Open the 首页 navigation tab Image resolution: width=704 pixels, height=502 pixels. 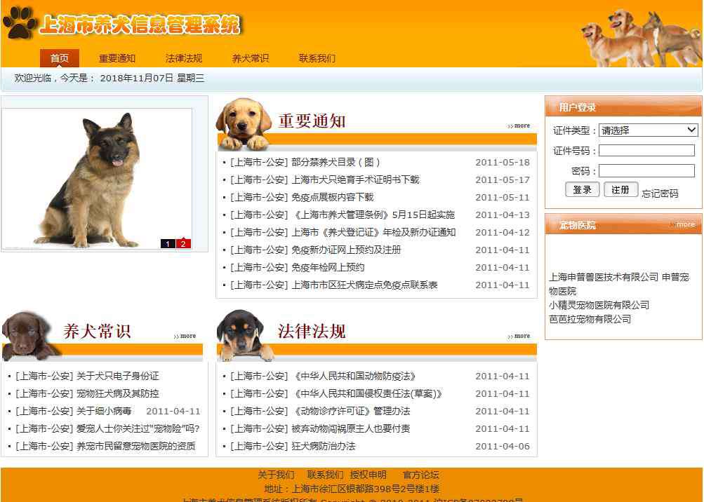pyautogui.click(x=60, y=58)
